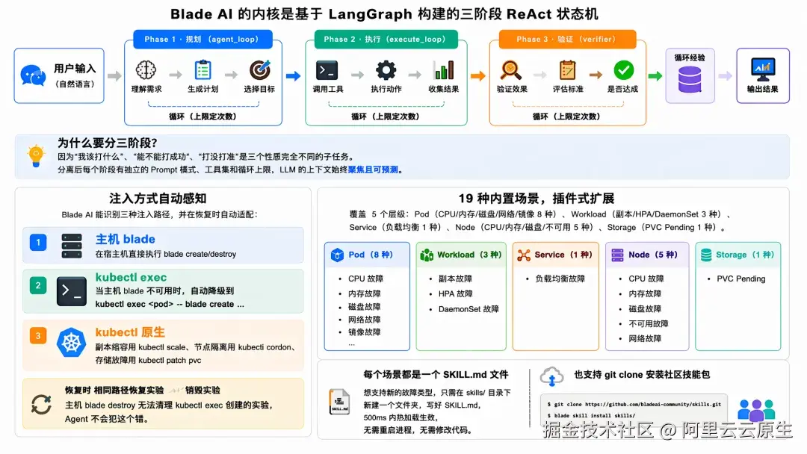Click the chat bubble user input icon
The image size is (807, 454).
(33, 75)
